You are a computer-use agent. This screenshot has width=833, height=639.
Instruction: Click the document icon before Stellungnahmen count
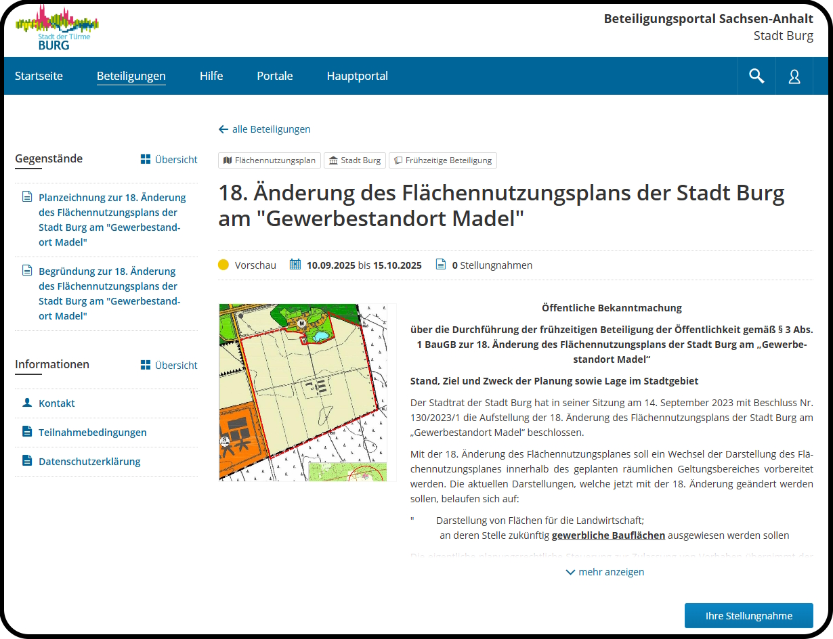(441, 265)
